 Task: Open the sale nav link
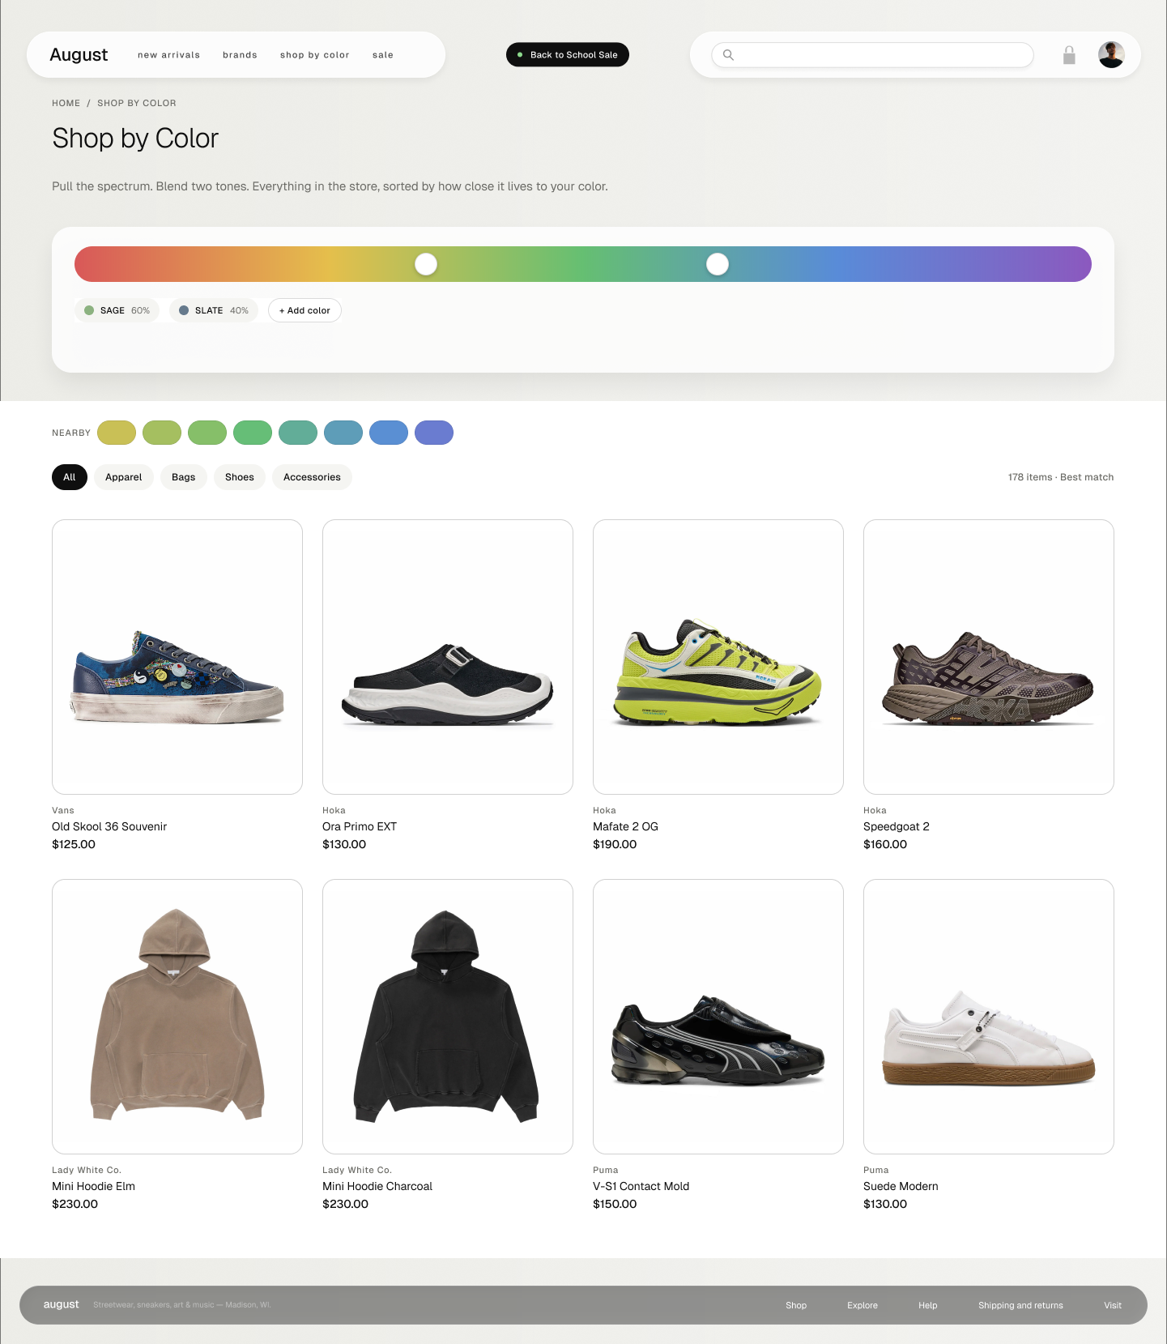point(383,55)
